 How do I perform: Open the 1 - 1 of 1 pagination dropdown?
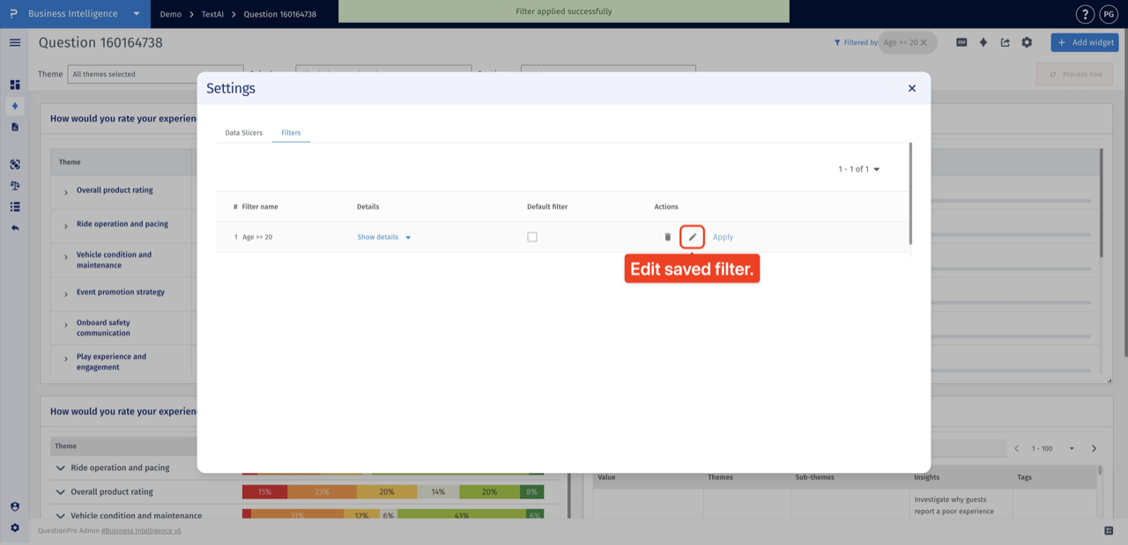(x=859, y=169)
